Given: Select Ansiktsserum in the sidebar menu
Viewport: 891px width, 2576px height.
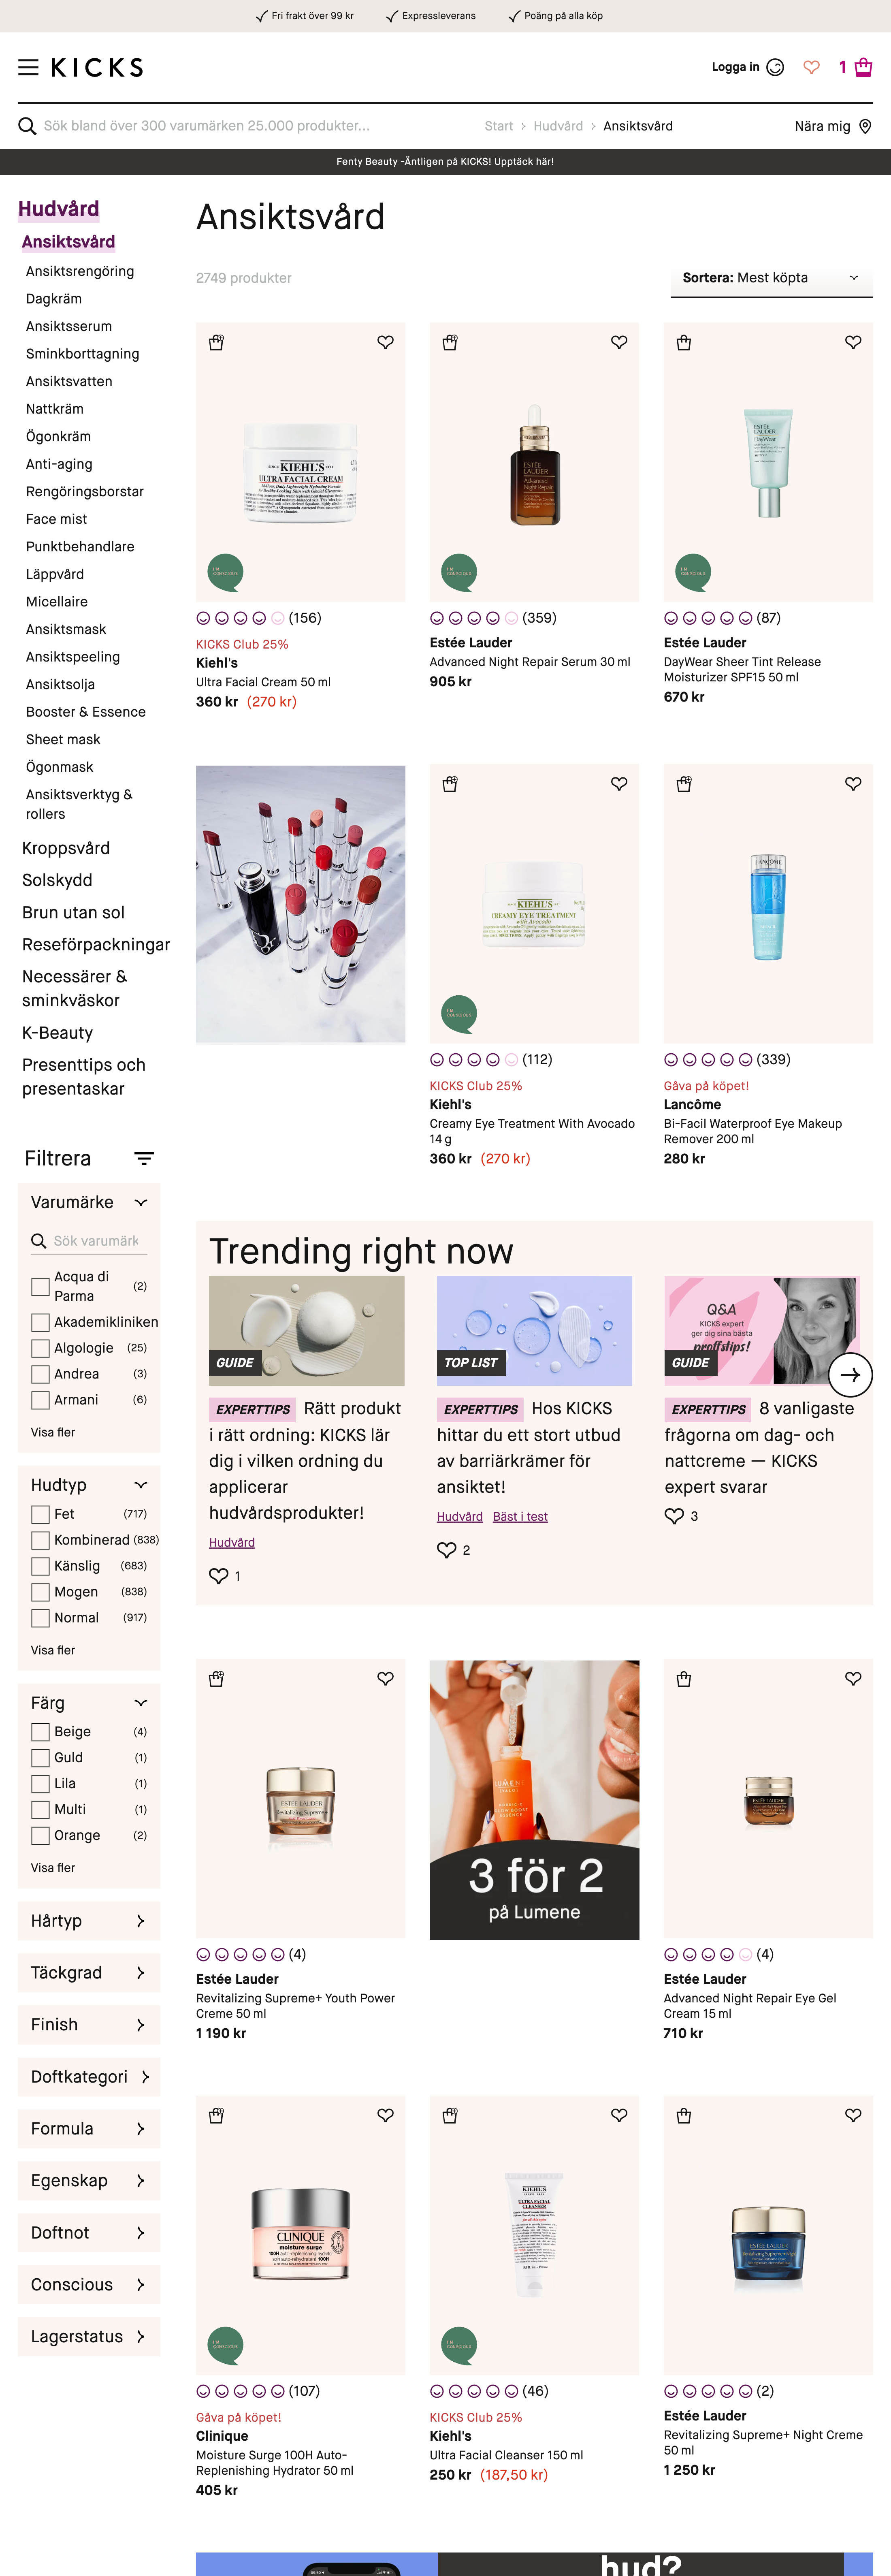Looking at the screenshot, I should (69, 326).
